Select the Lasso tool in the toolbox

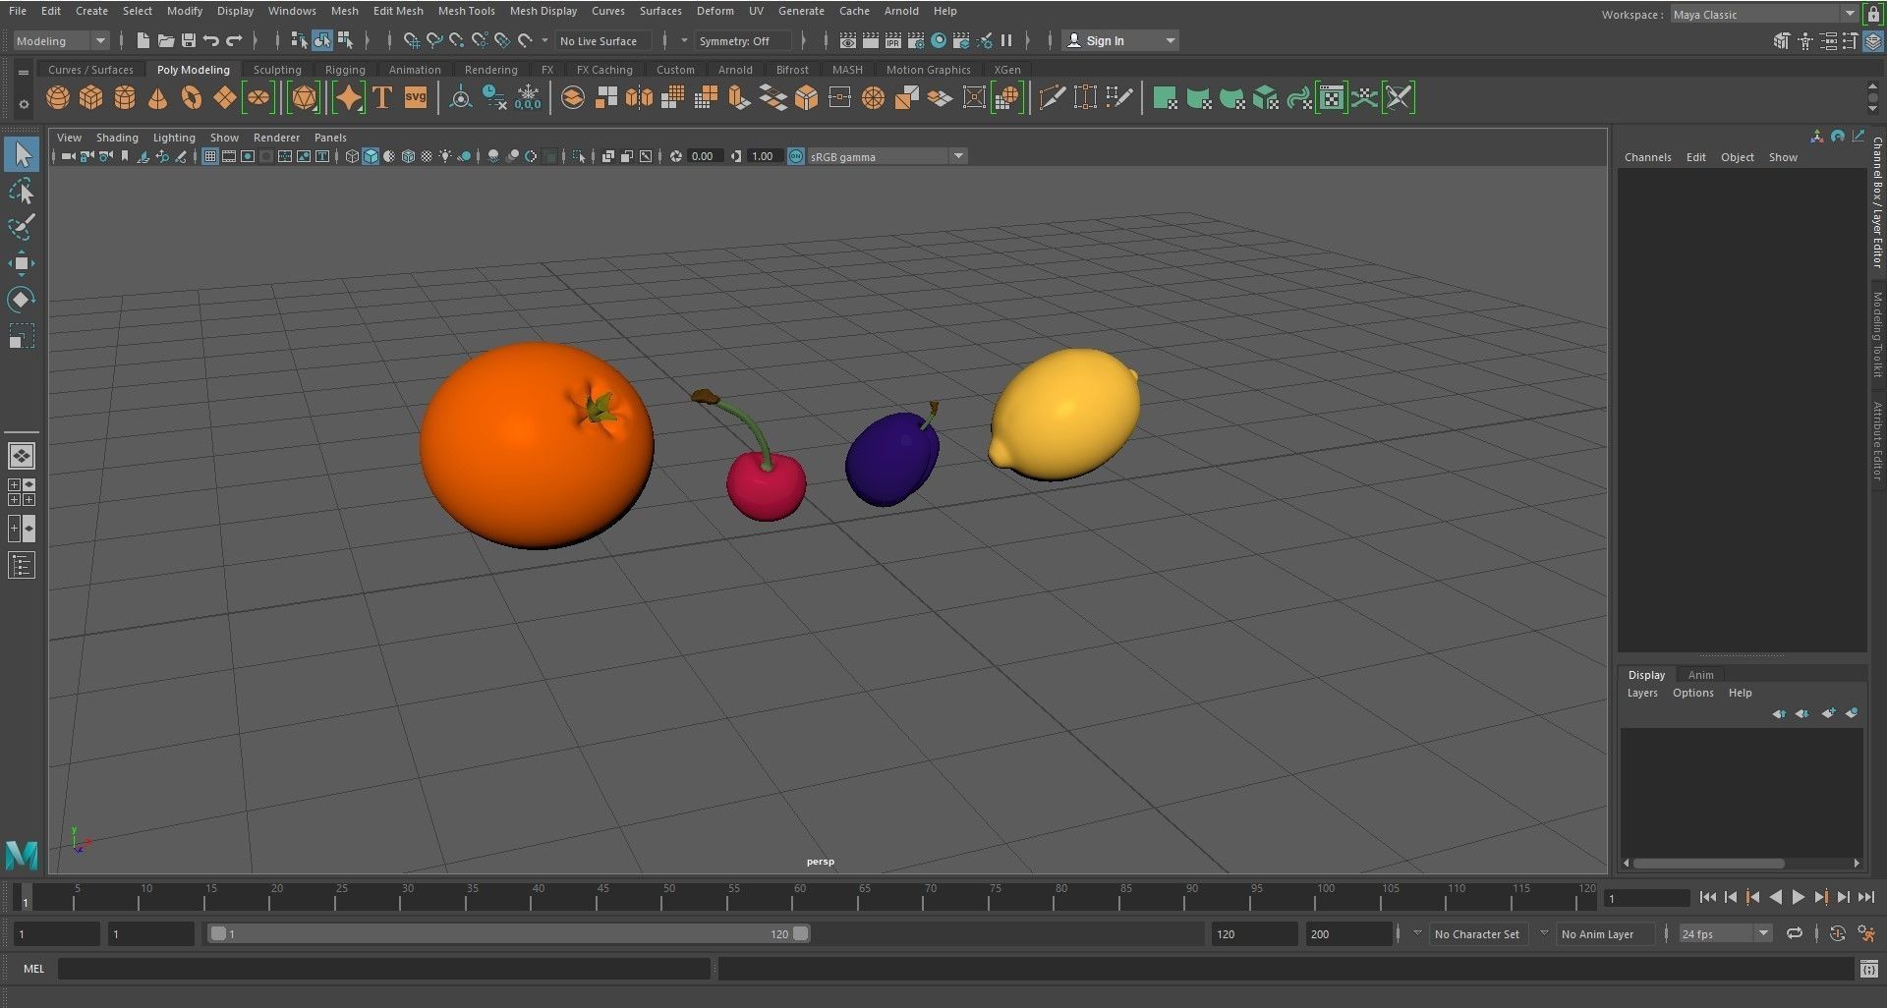click(22, 191)
